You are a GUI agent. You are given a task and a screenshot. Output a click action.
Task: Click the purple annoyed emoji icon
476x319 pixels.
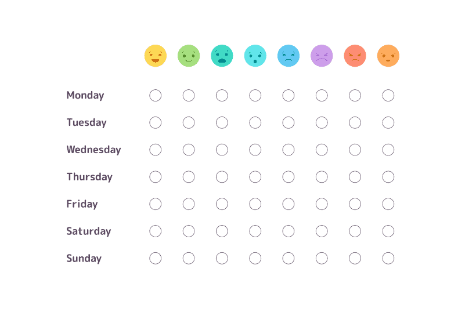(322, 56)
